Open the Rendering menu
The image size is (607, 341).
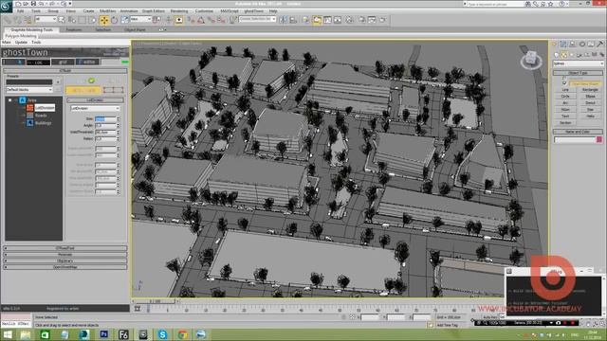coord(179,11)
